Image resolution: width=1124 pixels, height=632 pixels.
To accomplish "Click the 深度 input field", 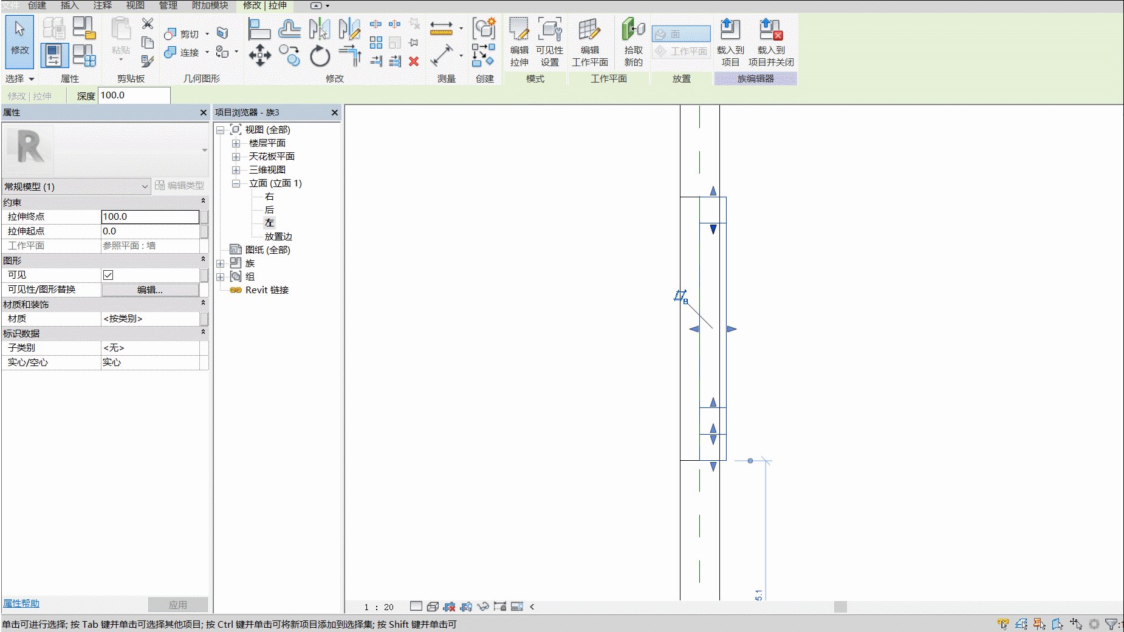I will tap(134, 95).
